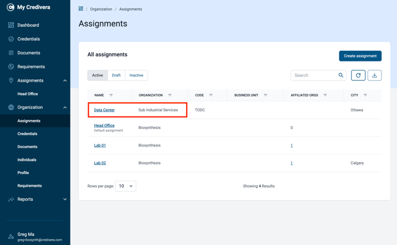Open the Data Center assignment link
Viewport: 397px width, 245px height.
coord(104,110)
